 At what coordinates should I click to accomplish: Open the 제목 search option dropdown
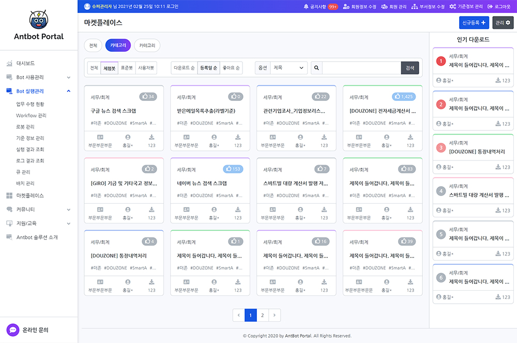[x=288, y=68]
